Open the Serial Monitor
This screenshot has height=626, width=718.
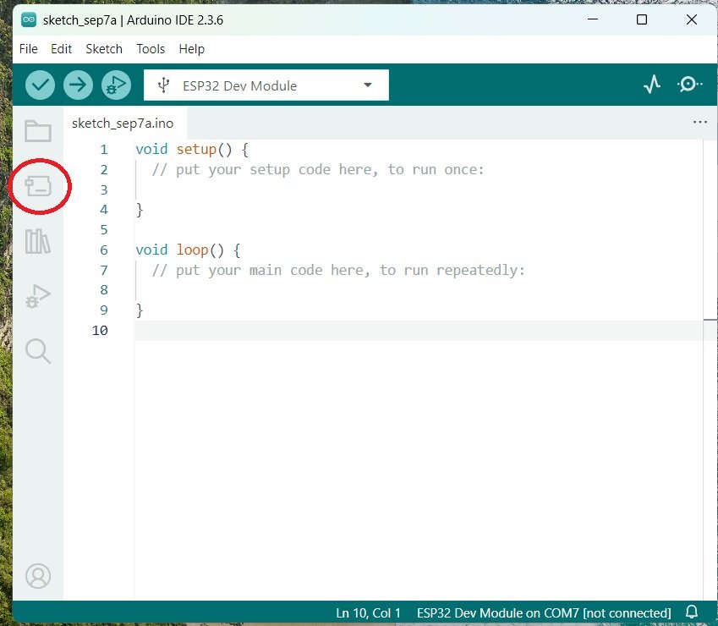[688, 85]
